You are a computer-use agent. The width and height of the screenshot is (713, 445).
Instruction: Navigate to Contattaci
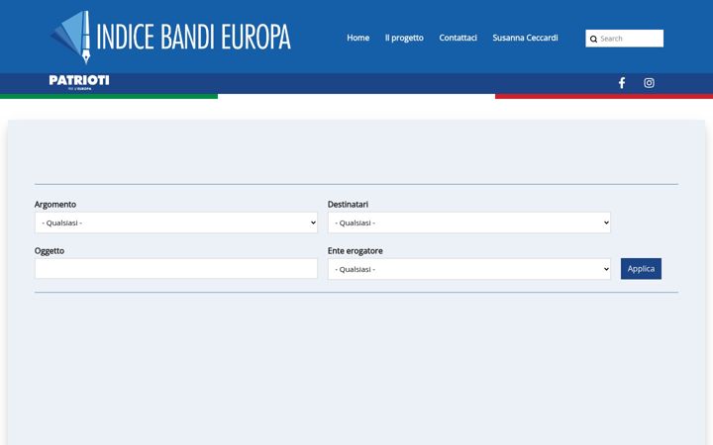[458, 38]
